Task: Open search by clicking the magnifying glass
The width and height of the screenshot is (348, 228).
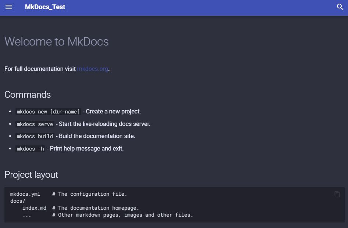Action: coord(340,7)
